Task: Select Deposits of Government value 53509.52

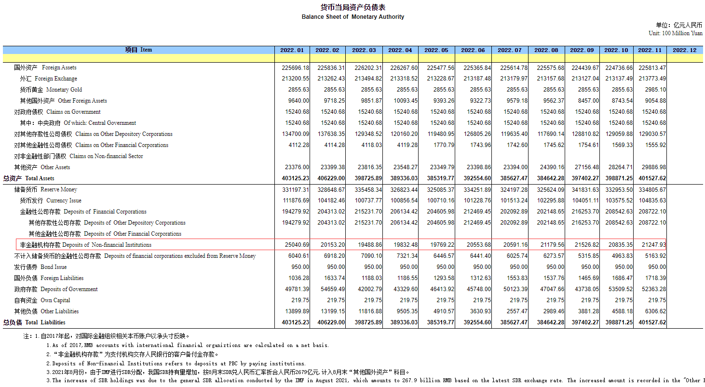Action: [x=620, y=290]
